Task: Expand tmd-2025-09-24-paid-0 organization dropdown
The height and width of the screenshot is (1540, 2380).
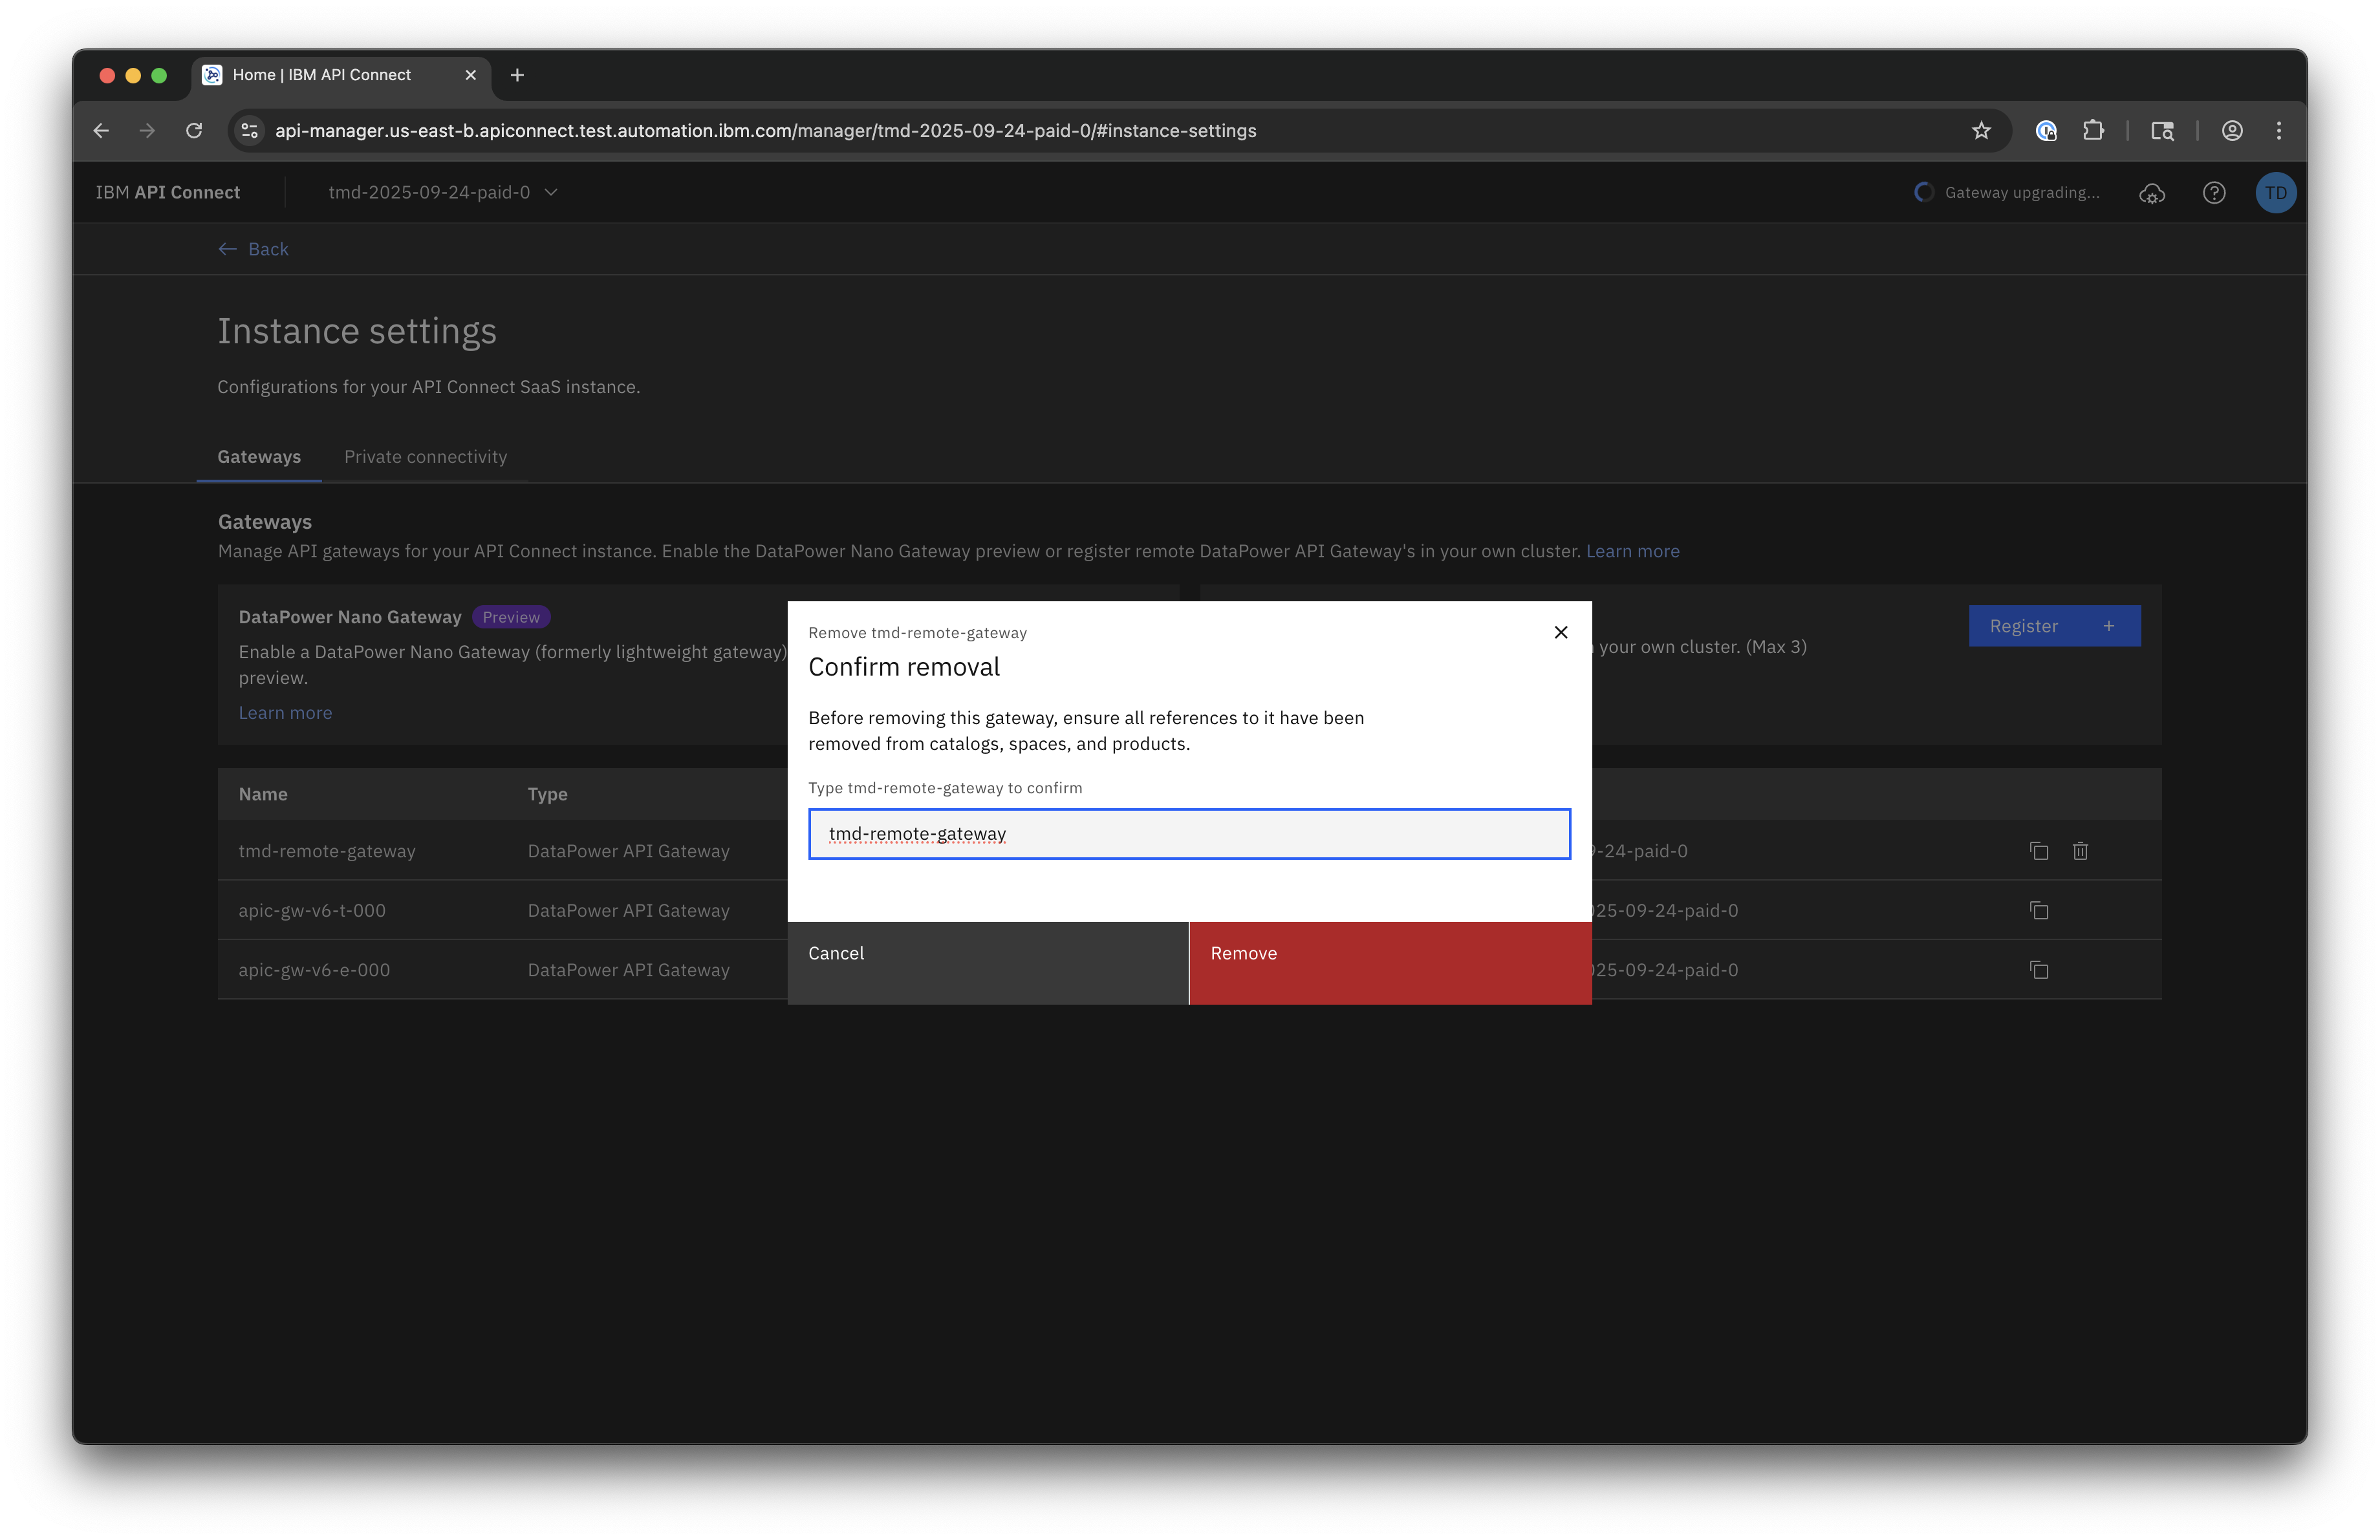Action: [443, 192]
